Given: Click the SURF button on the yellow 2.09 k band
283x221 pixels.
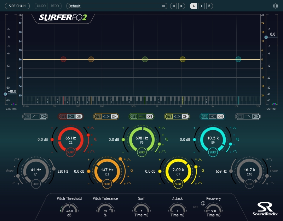Looking at the screenshot, I should pyautogui.click(x=178, y=184).
